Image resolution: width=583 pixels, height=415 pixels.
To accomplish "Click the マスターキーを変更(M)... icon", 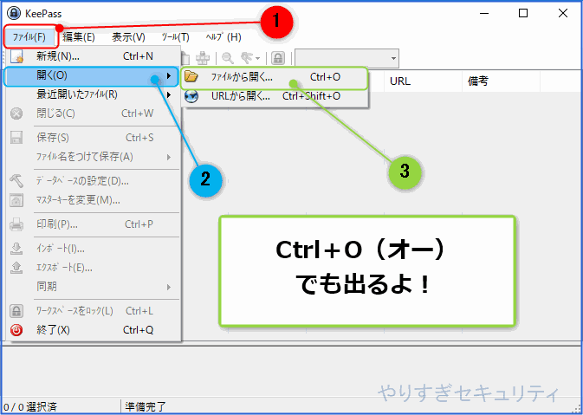I will 16,200.
